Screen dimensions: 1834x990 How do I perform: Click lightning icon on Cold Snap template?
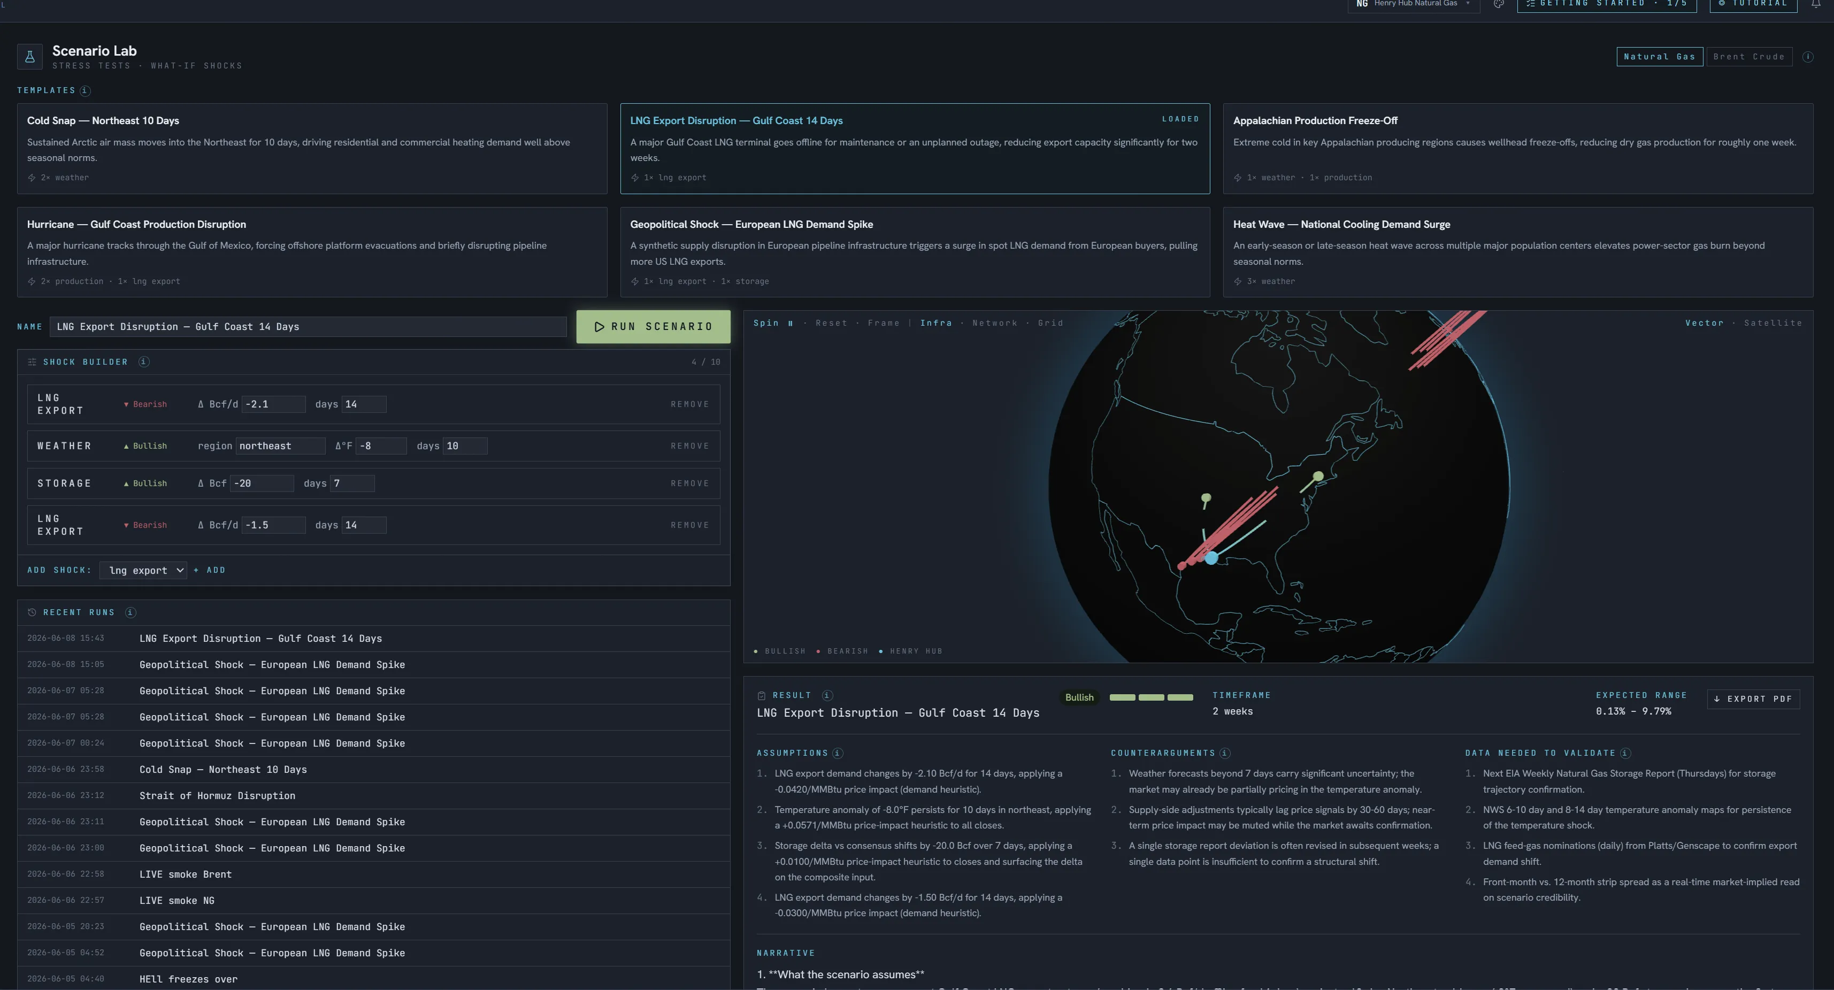[32, 178]
